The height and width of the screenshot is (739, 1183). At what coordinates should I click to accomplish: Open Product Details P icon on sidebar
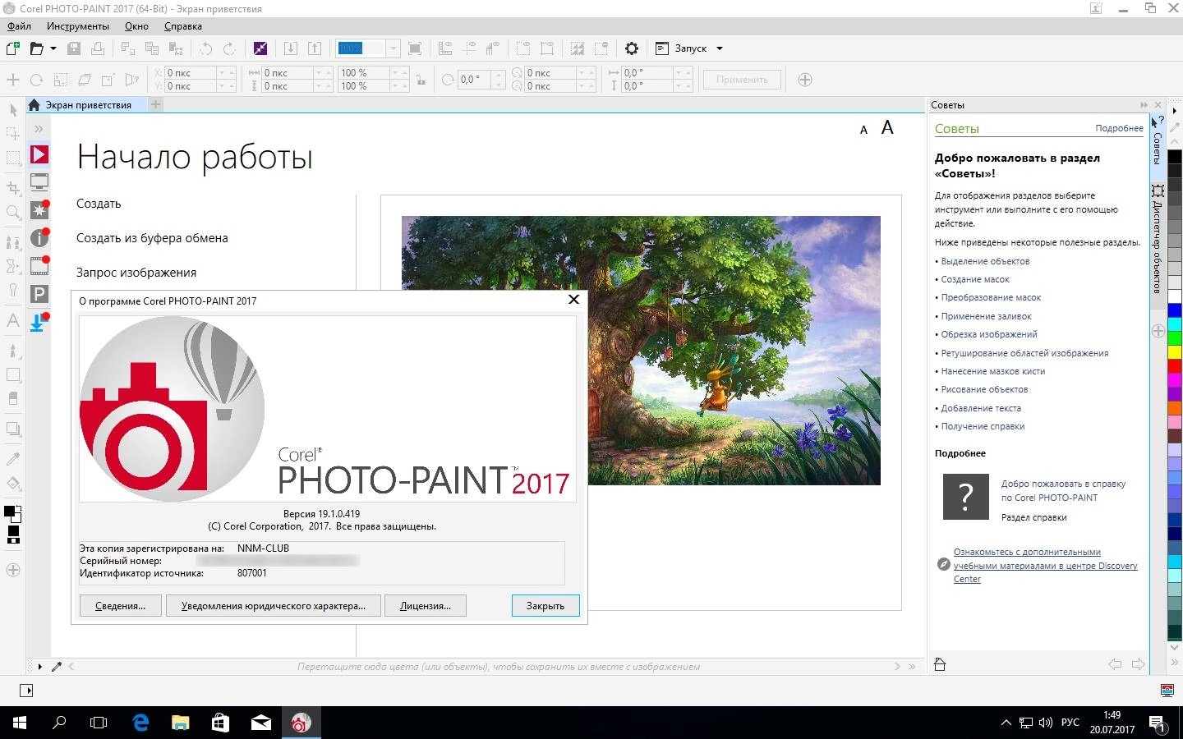39,294
